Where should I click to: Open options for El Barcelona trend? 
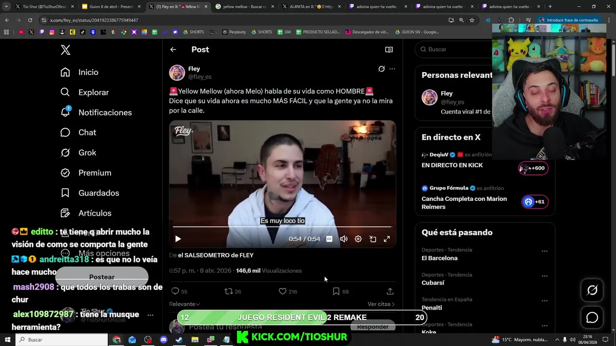(544, 251)
